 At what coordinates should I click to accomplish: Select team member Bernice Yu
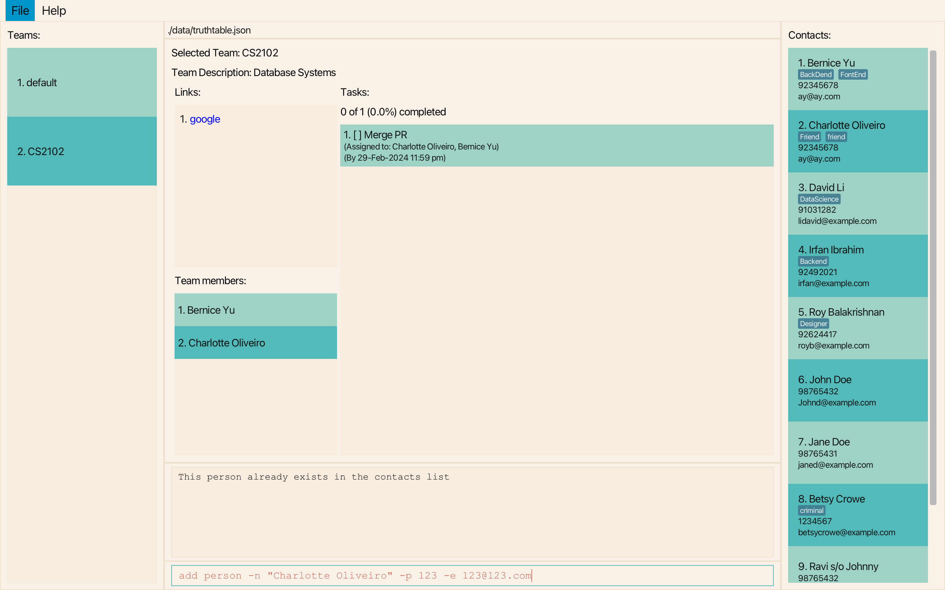coord(255,310)
